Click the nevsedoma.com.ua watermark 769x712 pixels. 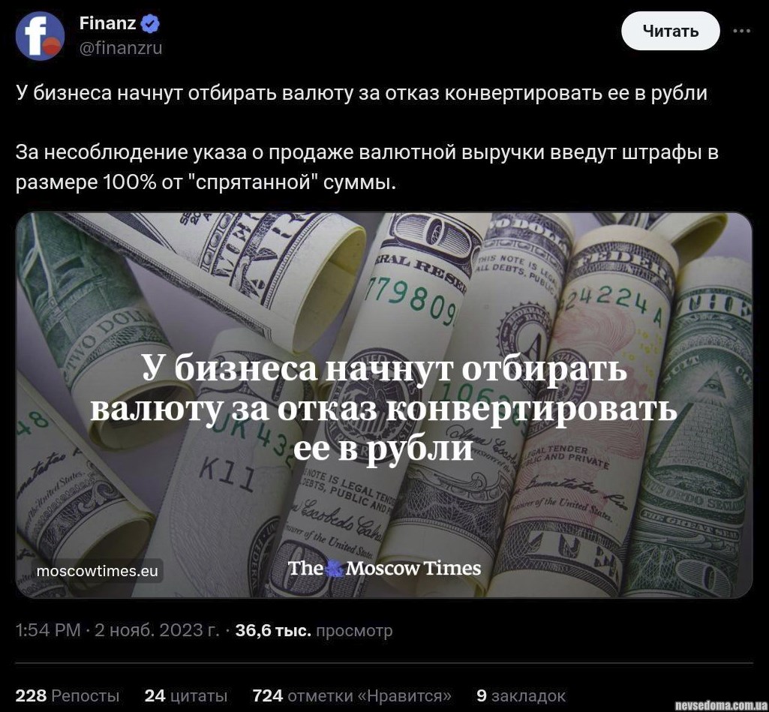pyautogui.click(x=720, y=706)
